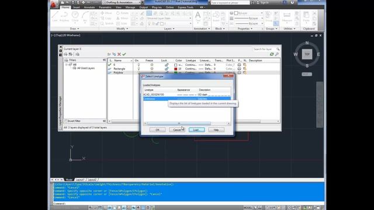Click red Delete Layer icon
The image size is (374, 210).
pos(119,54)
